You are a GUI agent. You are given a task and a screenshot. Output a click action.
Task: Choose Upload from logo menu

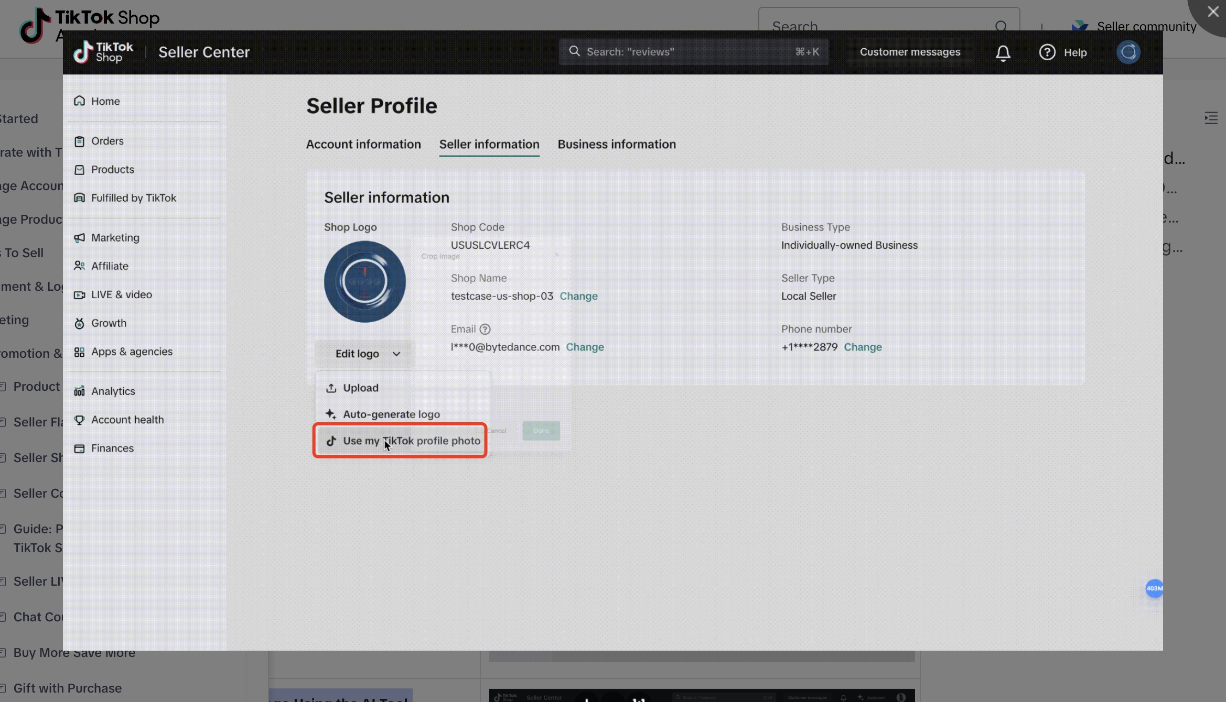coord(360,388)
